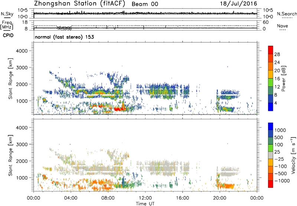Click the "-500" tick on the Velocity color bar
Screen dimensions: 297x206
pos(280,173)
